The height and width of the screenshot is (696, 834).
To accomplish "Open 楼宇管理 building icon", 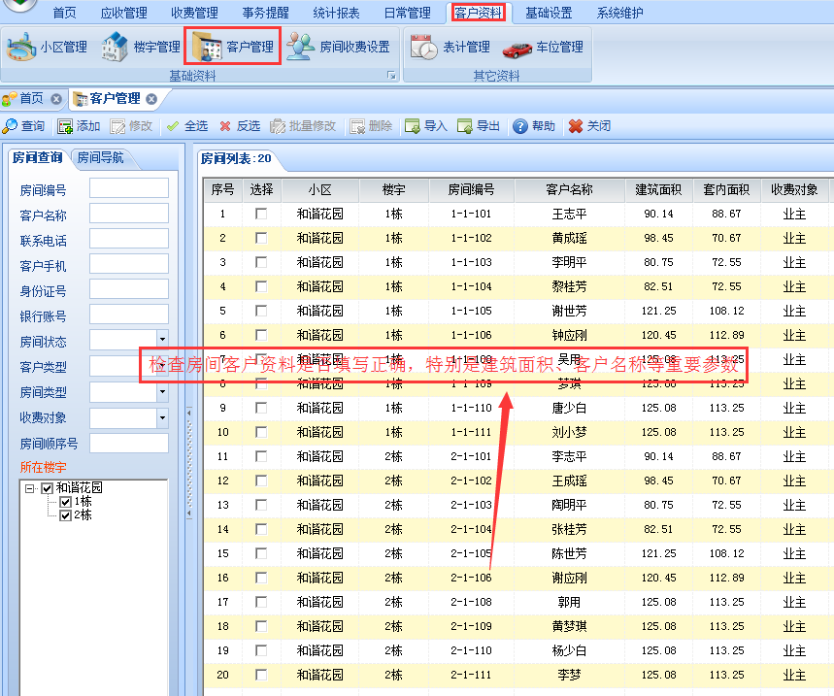I will (115, 47).
